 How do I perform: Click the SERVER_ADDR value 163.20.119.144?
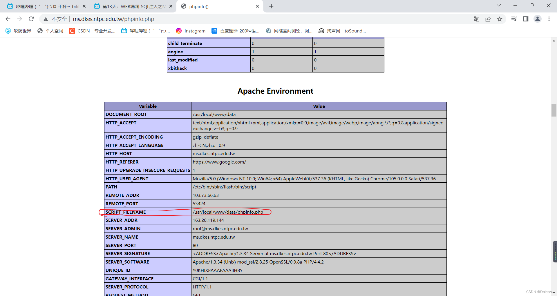click(x=208, y=220)
